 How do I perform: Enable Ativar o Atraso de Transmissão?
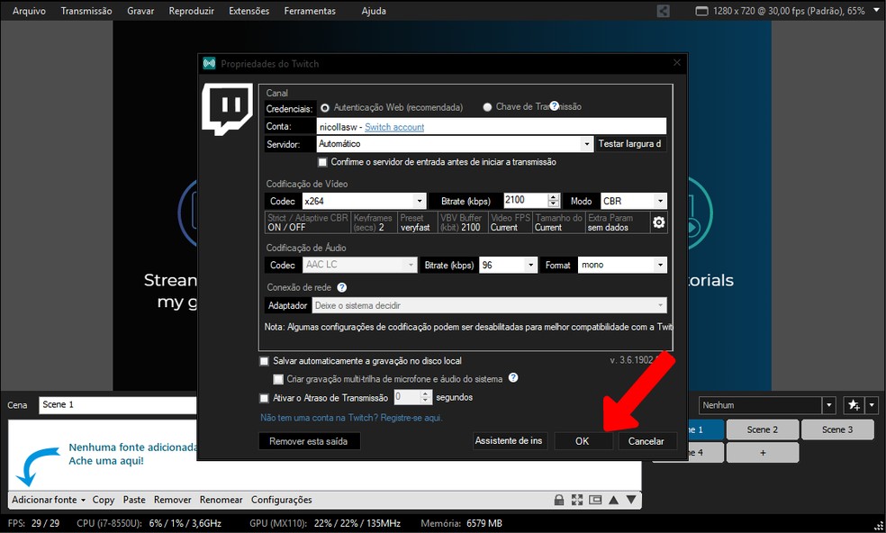[x=264, y=398]
